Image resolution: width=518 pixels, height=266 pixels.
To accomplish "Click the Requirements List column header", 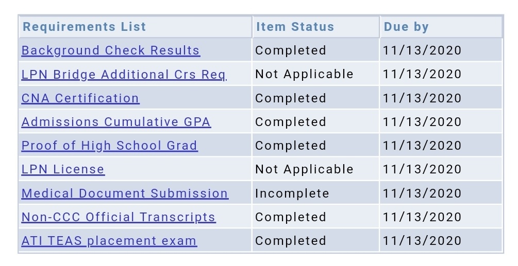I will coord(84,27).
